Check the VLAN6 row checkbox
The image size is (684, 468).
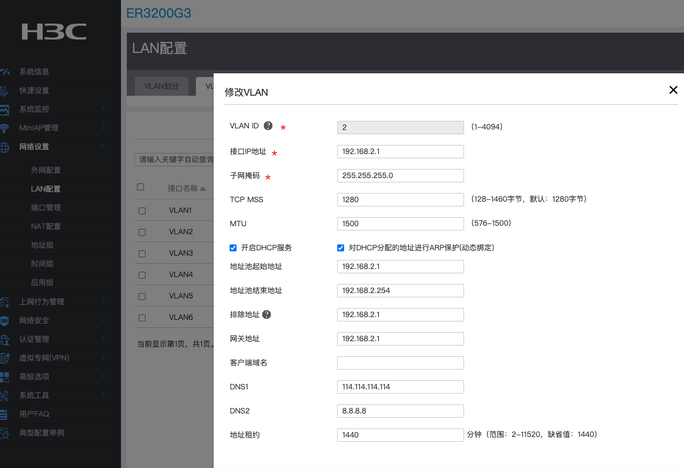point(142,318)
